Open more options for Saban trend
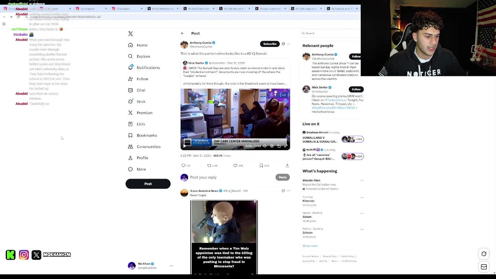Screen dimensions: 496x279 [362, 214]
